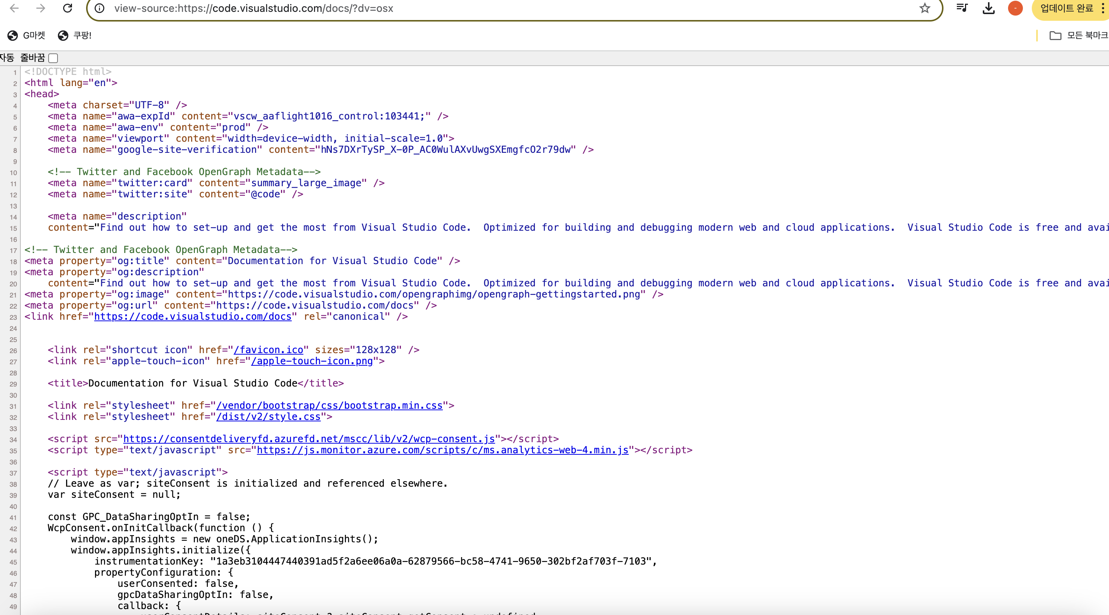Open the 모든 북마크 folder
The height and width of the screenshot is (615, 1109).
pos(1079,35)
